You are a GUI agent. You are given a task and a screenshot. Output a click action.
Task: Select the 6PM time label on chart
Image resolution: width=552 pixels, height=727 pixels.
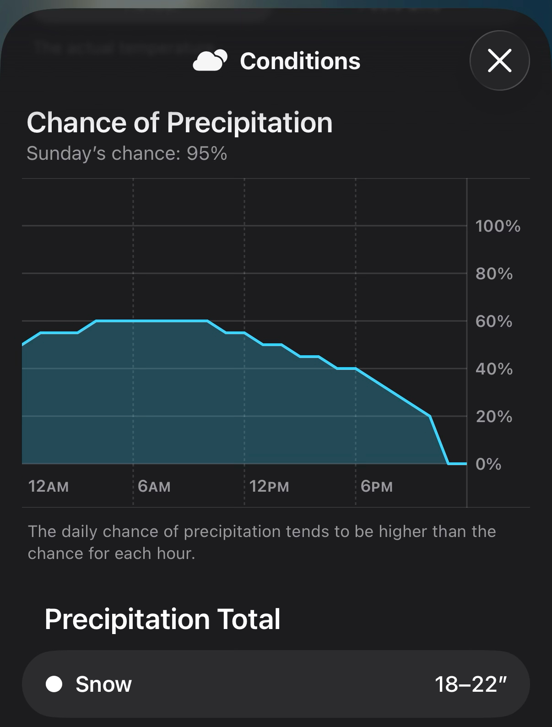pos(377,486)
